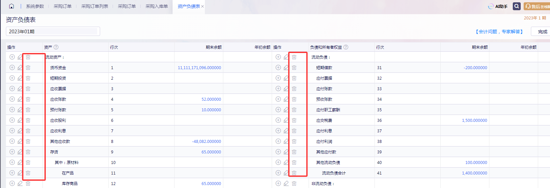Screen dimensions: 550x188
Task: Click the home icon in the tab bar
Action: pos(12,6)
